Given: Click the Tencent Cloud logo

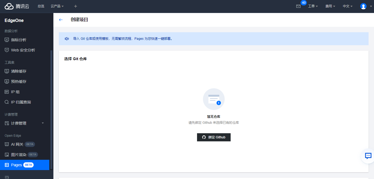Looking at the screenshot, I should tap(17, 6).
